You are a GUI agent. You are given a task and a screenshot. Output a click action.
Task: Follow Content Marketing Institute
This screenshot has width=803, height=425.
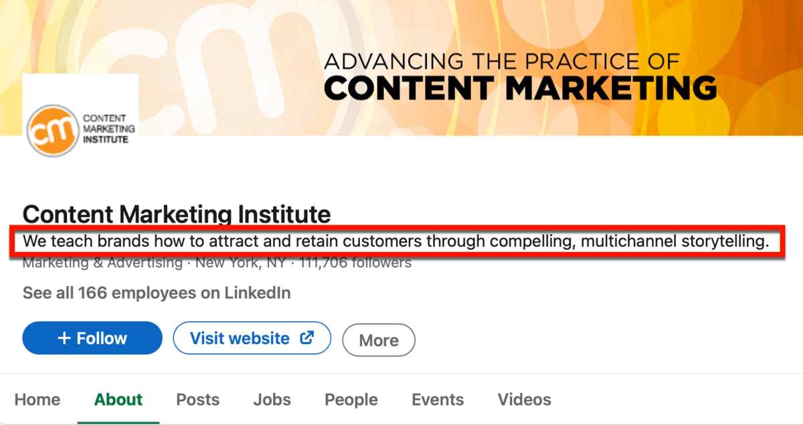pyautogui.click(x=92, y=338)
